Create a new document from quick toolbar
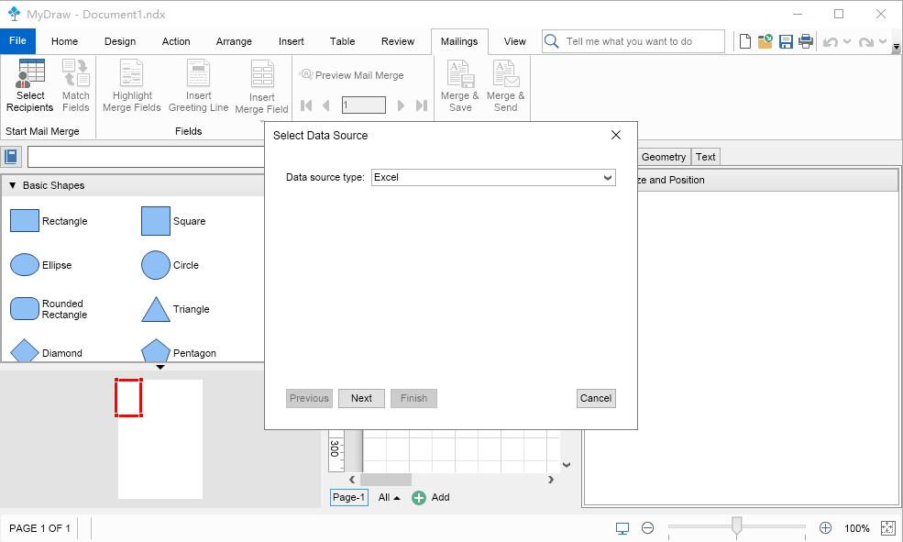Screen dimensions: 903x542 click(745, 41)
